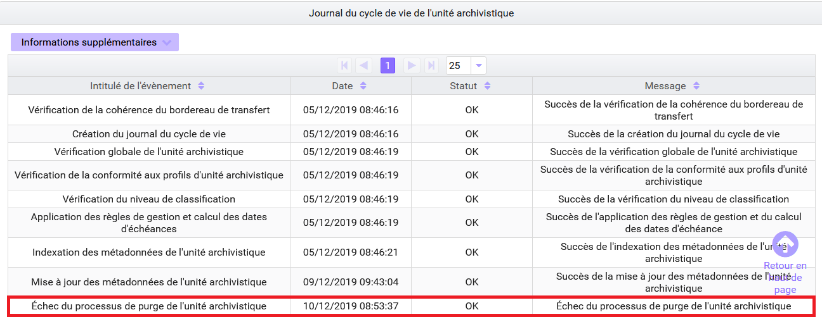
Task: Sort by Statut column icon
Action: click(486, 86)
